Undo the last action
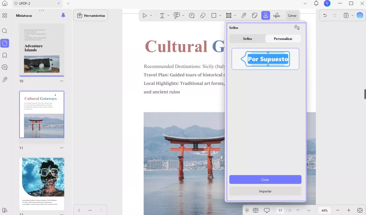The height and width of the screenshot is (215, 366). 325,16
